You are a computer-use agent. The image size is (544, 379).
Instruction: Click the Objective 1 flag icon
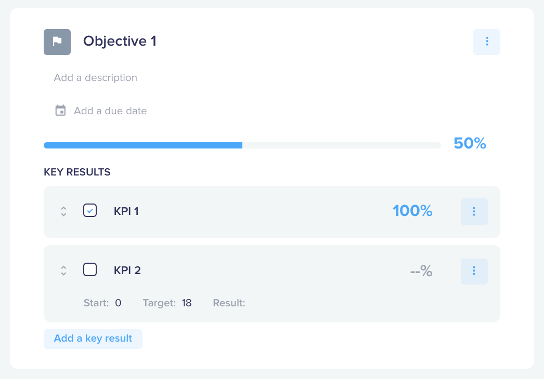(x=57, y=42)
